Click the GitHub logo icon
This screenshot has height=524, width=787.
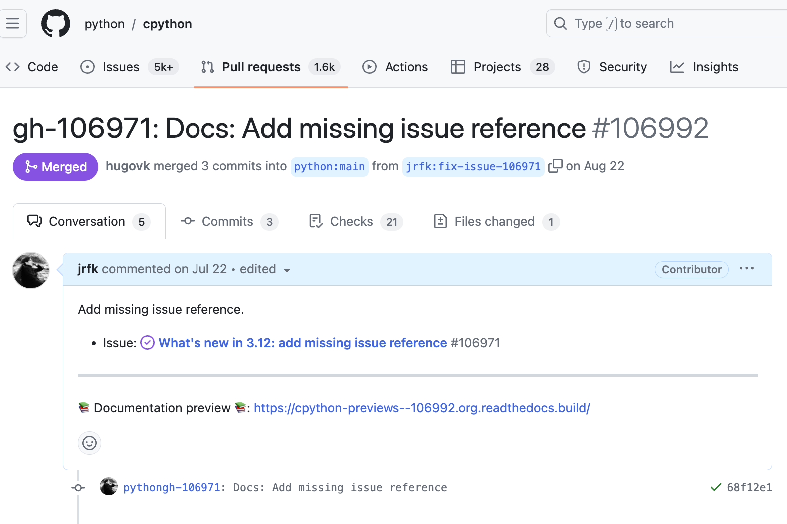56,24
